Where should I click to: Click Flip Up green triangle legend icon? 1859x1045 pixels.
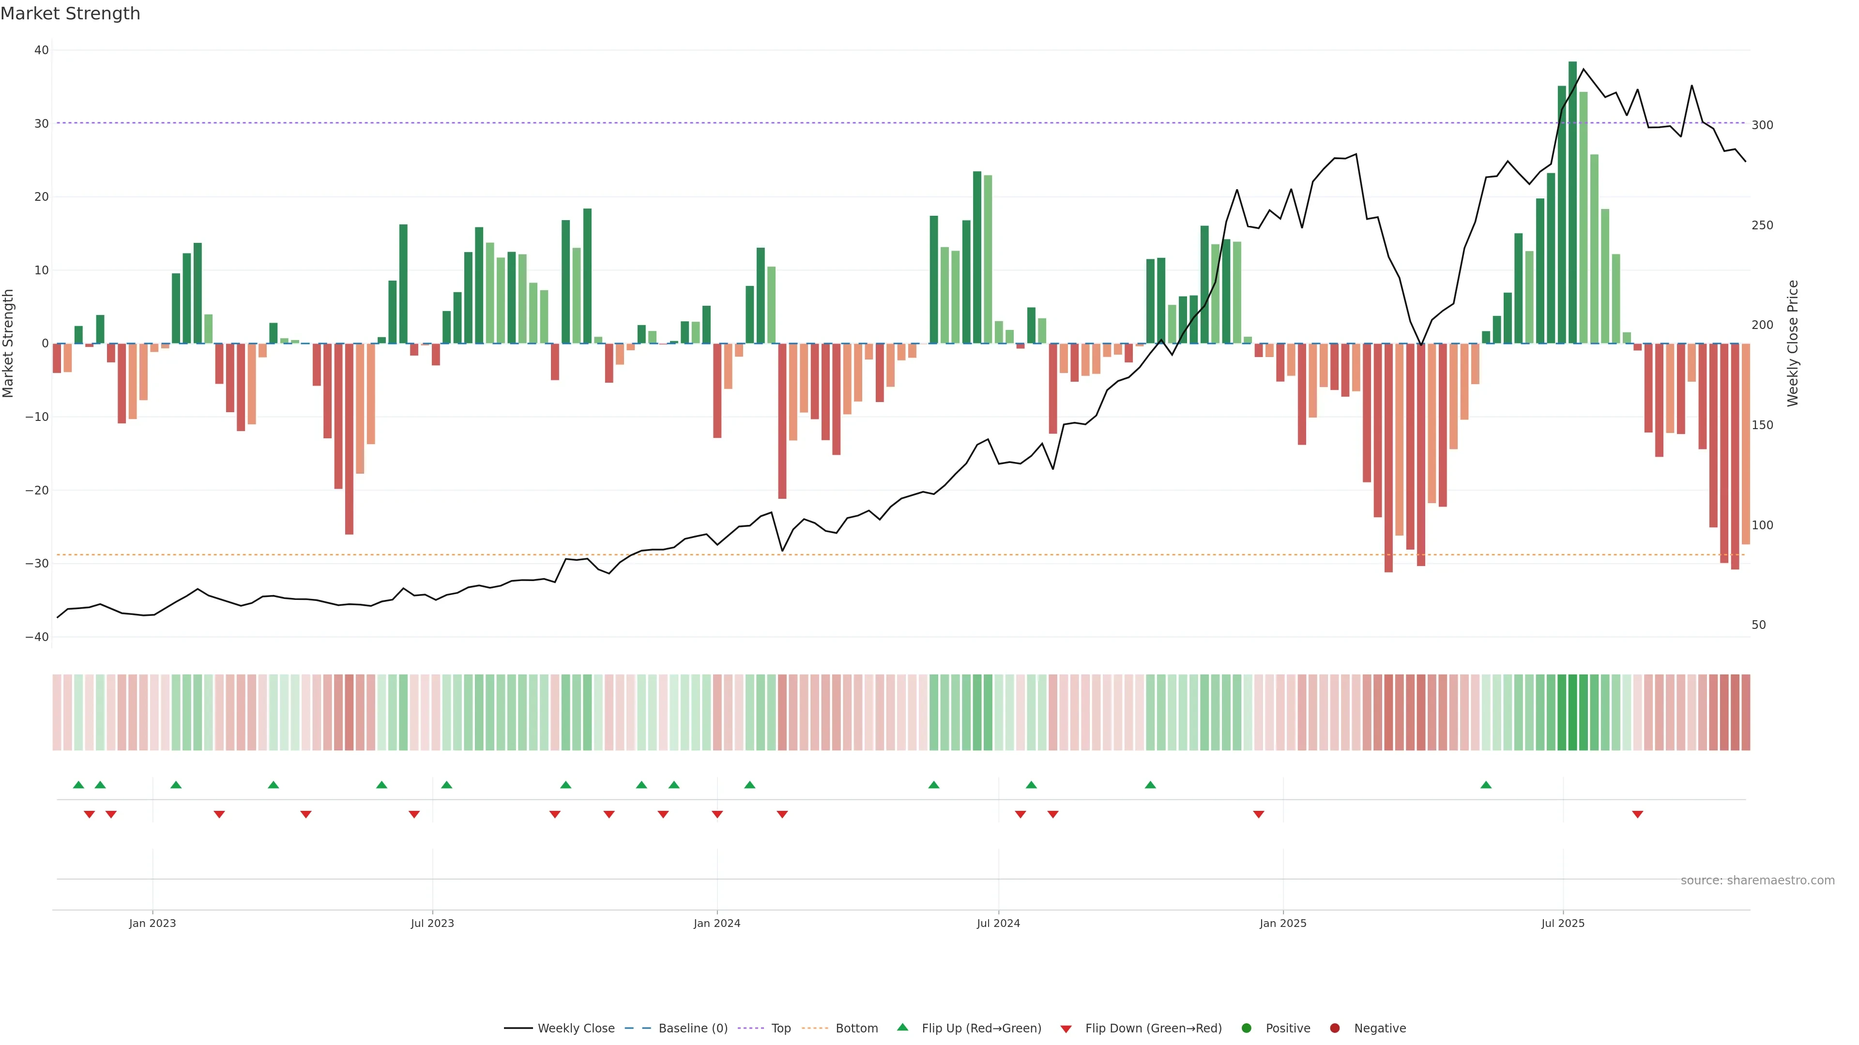(x=902, y=1027)
